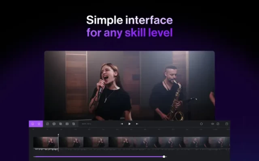Click the skip-to-previous button left of Play
Screen dimensions: 259x161
122,124
